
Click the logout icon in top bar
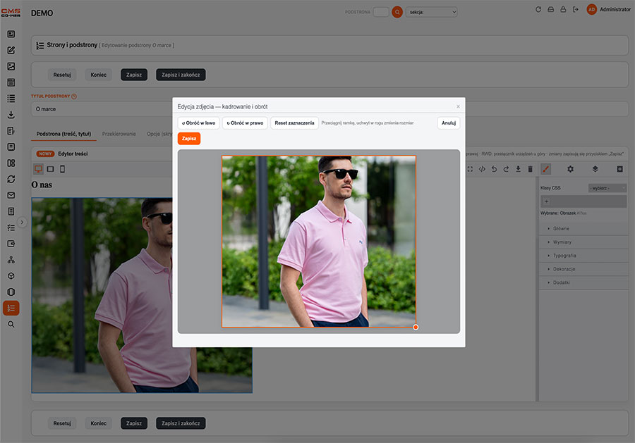576,9
